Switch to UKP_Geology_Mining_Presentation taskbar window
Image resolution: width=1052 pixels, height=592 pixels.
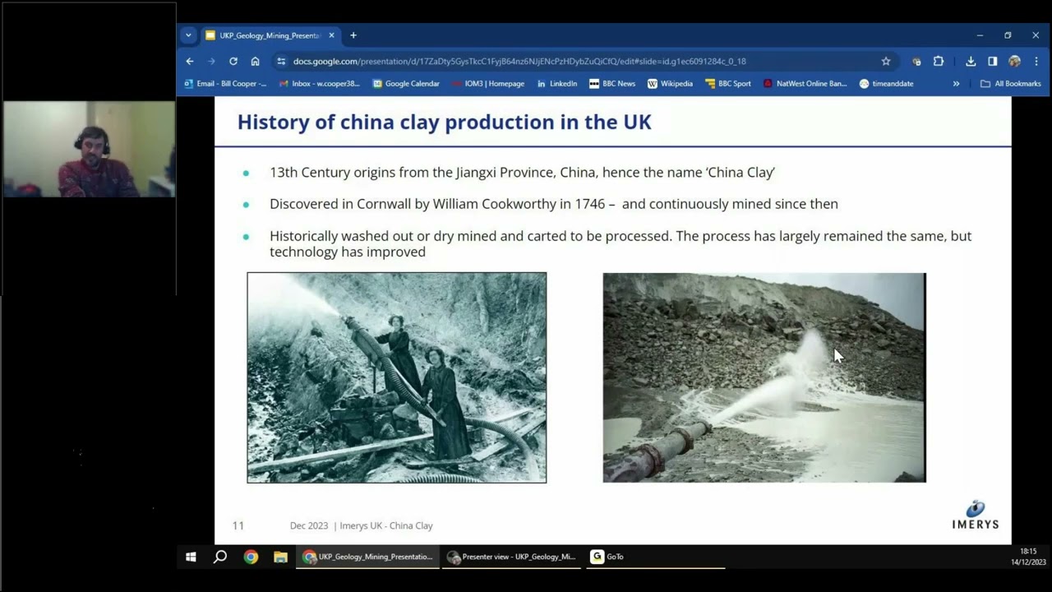pyautogui.click(x=367, y=557)
